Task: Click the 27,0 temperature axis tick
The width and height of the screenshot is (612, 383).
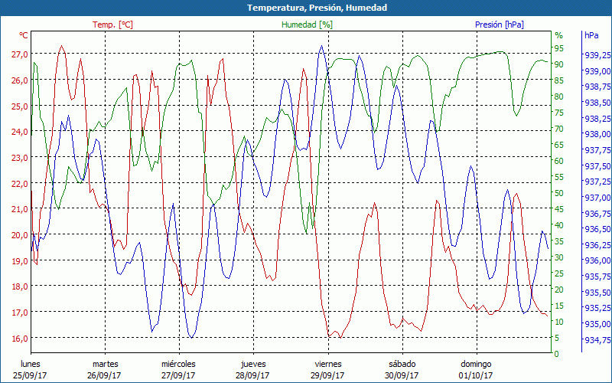Action: [20, 54]
